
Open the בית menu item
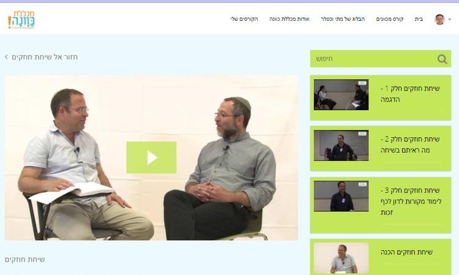[x=419, y=19]
